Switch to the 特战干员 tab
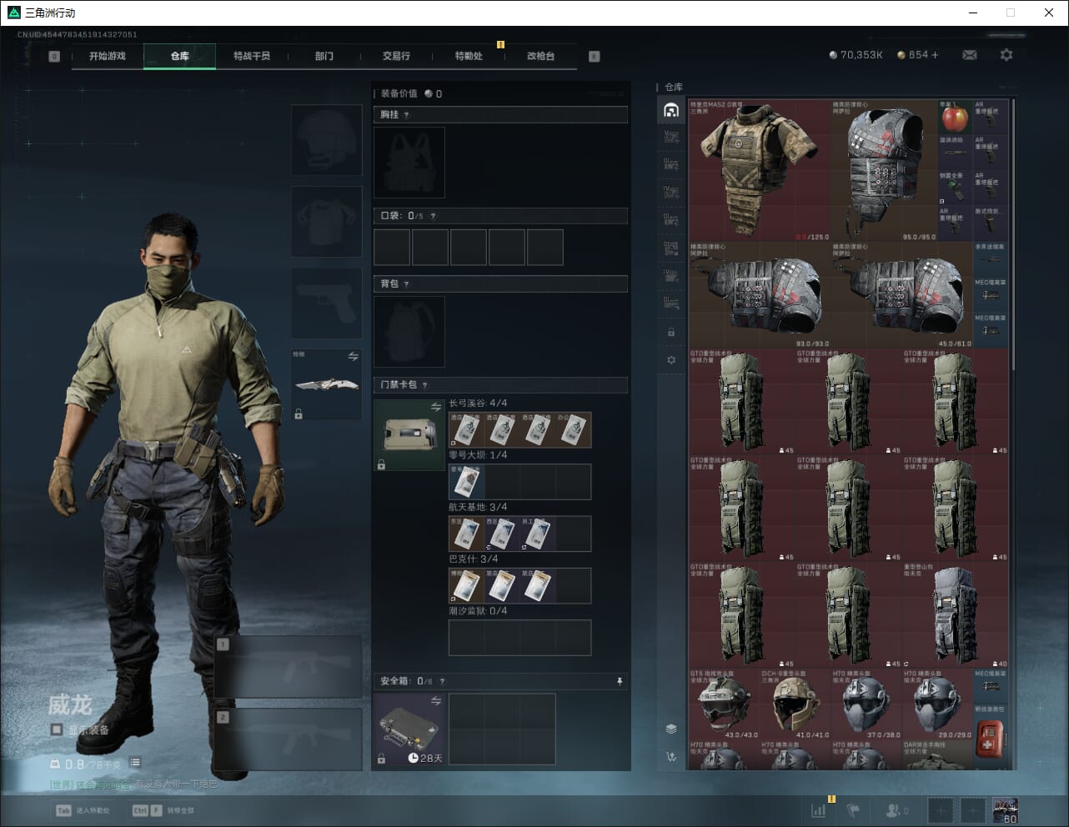 252,56
